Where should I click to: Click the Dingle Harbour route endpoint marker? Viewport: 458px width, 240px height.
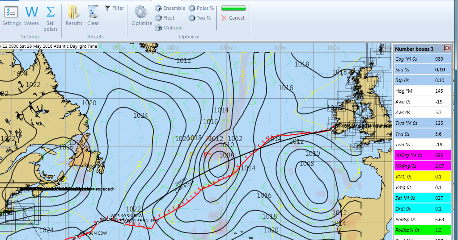point(332,128)
